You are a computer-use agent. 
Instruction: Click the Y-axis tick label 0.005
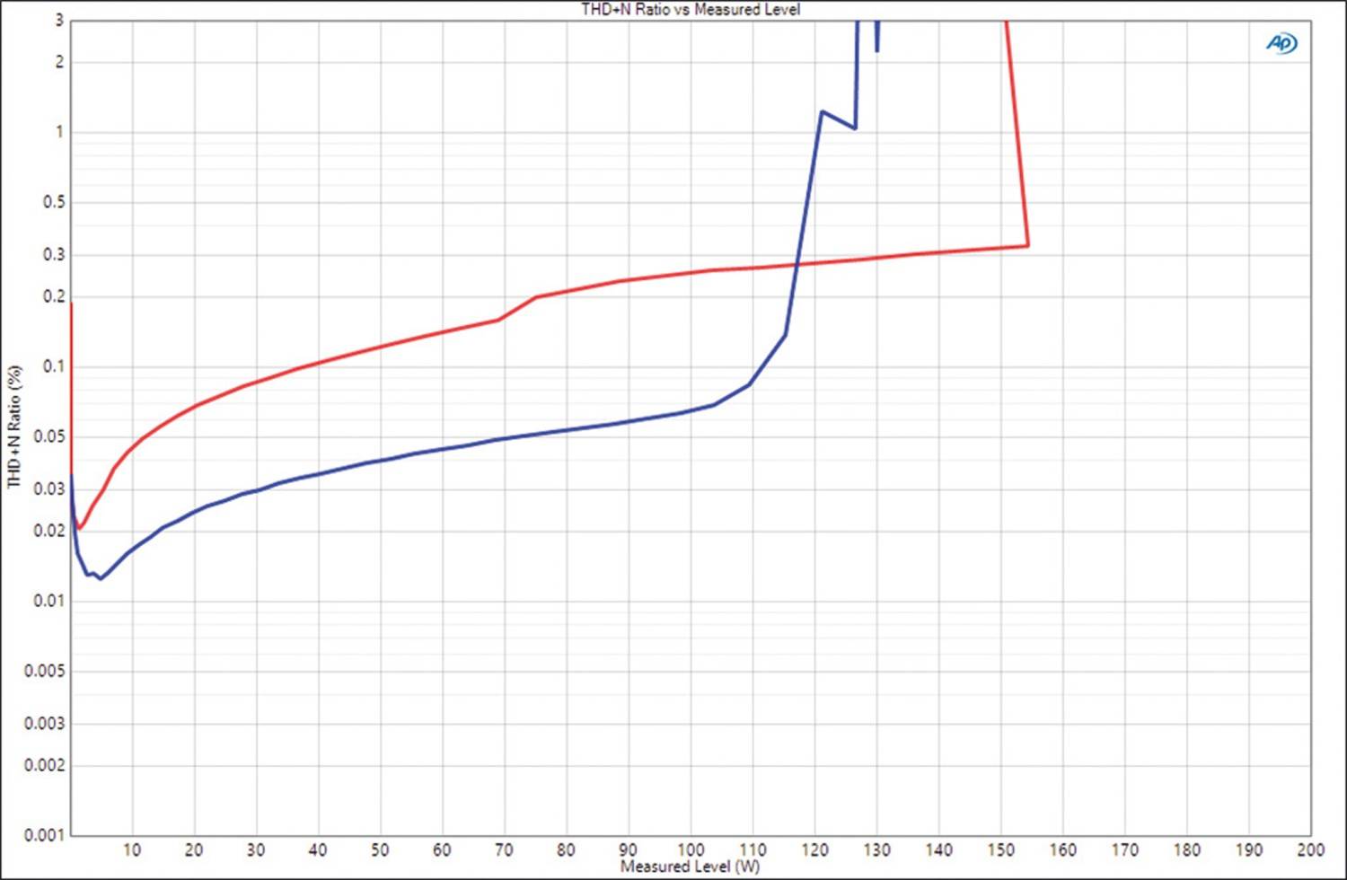click(44, 672)
